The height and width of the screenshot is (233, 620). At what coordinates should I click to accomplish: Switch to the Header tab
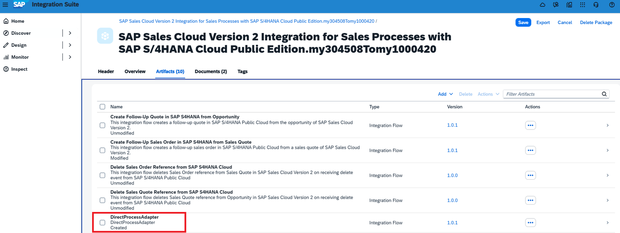coord(106,71)
